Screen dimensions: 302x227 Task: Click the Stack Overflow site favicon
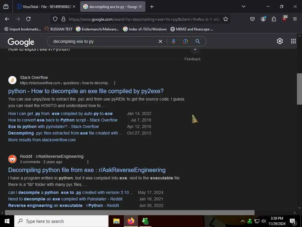pos(12,80)
